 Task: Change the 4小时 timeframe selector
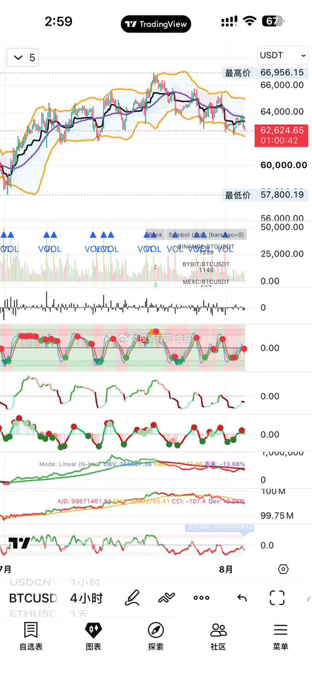(86, 598)
